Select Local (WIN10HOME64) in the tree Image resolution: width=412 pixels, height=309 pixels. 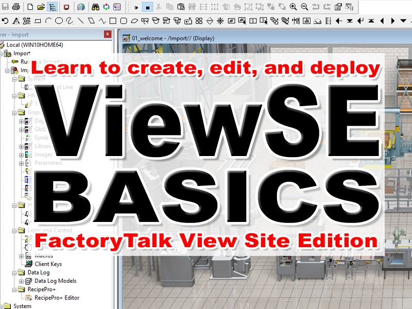click(x=35, y=45)
